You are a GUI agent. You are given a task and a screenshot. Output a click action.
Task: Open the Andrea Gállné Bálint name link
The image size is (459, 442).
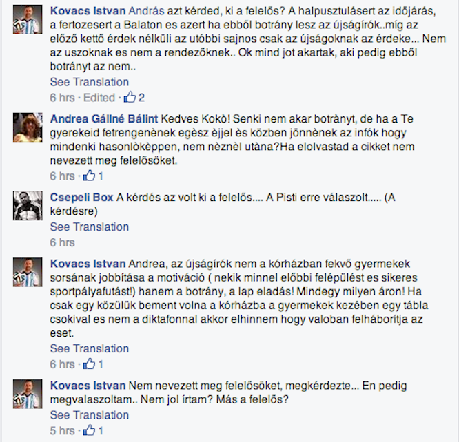(x=103, y=119)
